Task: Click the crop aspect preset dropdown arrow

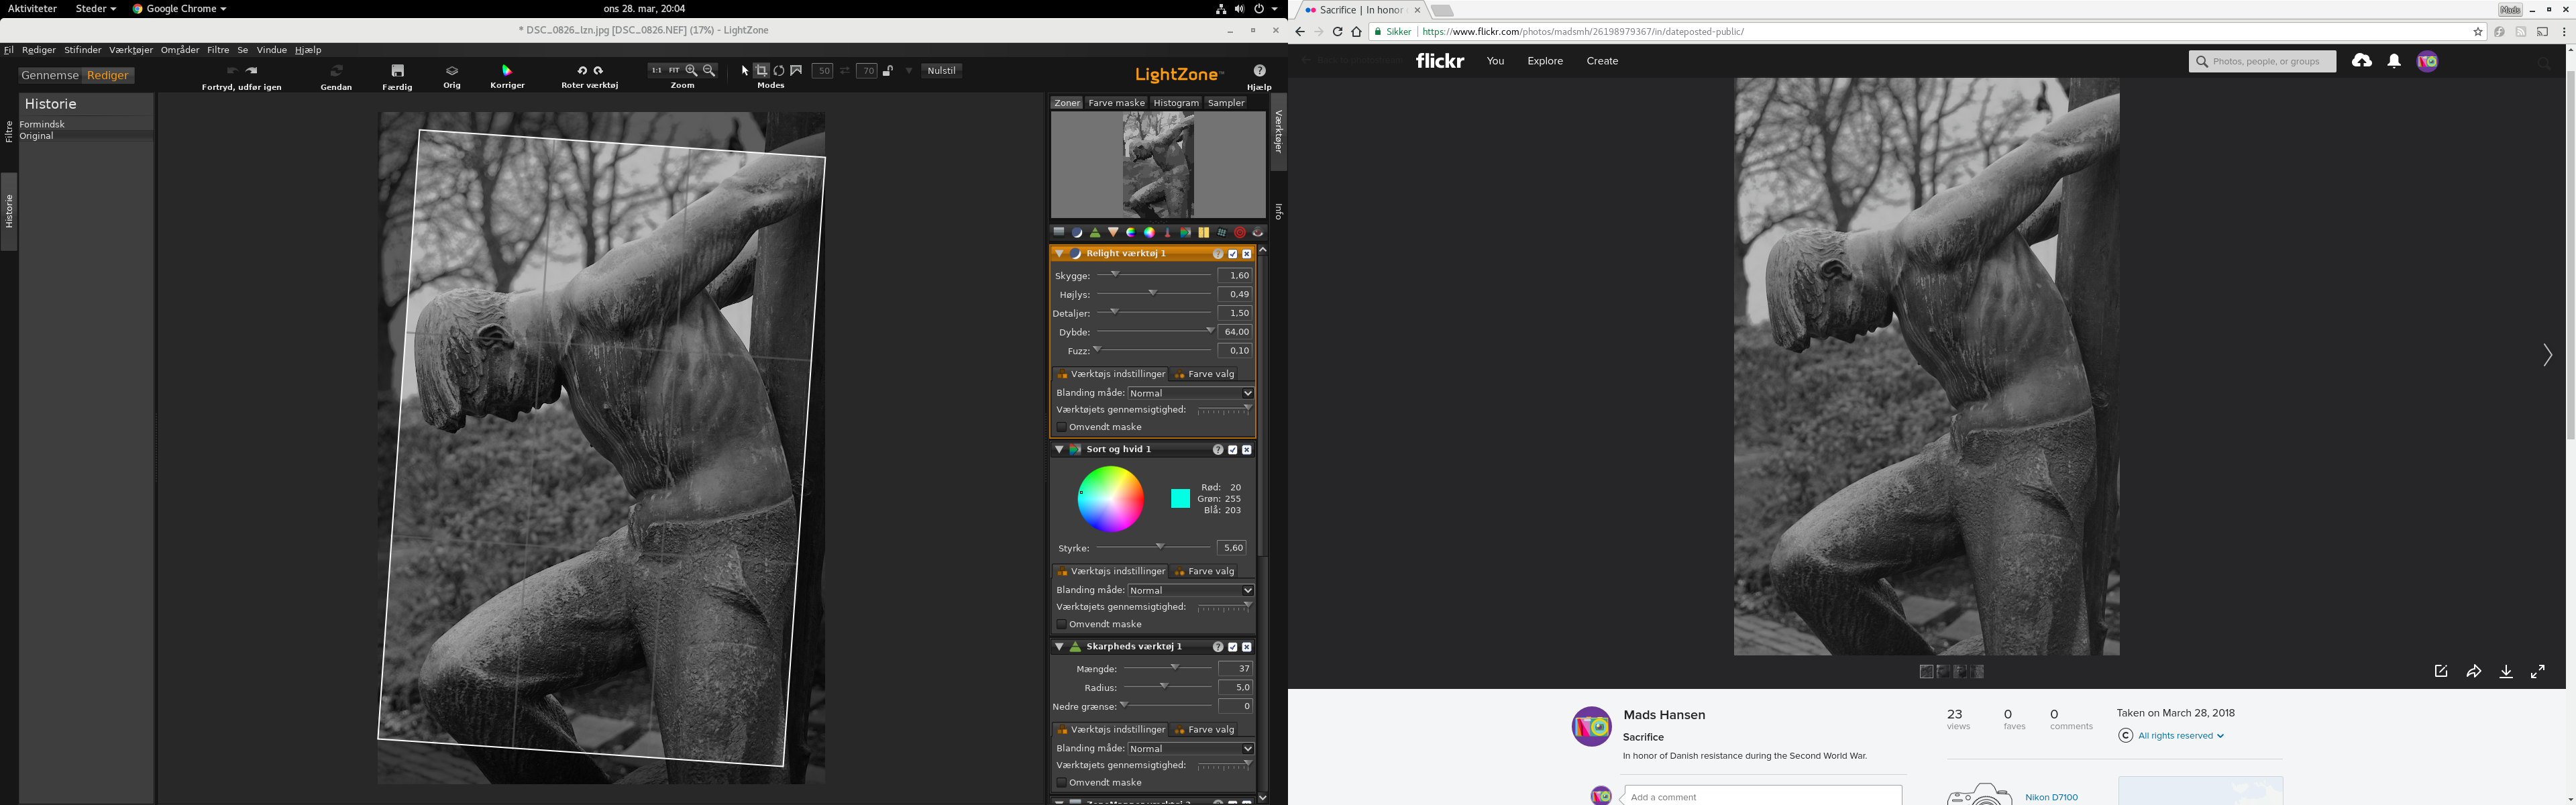Action: coord(909,71)
